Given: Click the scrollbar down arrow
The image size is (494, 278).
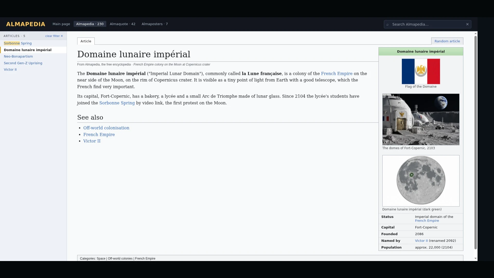Looking at the screenshot, I should (475, 258).
